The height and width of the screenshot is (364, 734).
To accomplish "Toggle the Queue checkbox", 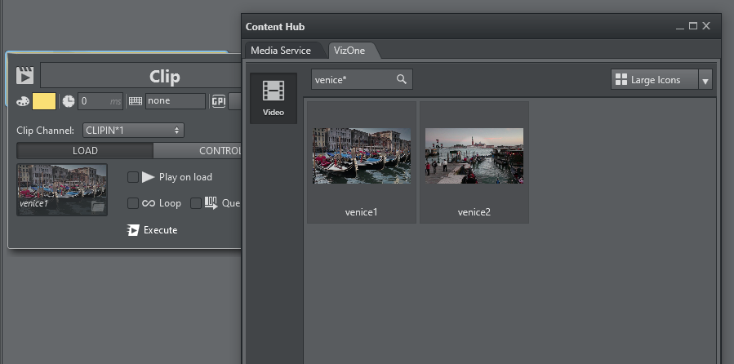I will (x=196, y=203).
